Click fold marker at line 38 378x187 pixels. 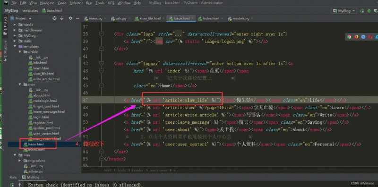pos(102,34)
